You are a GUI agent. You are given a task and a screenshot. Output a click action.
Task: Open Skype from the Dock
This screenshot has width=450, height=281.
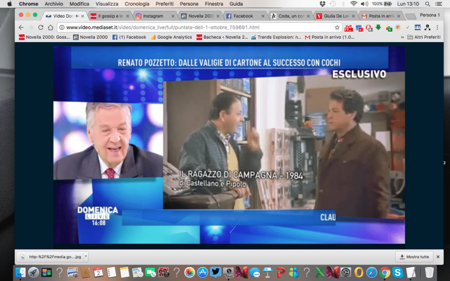398,272
